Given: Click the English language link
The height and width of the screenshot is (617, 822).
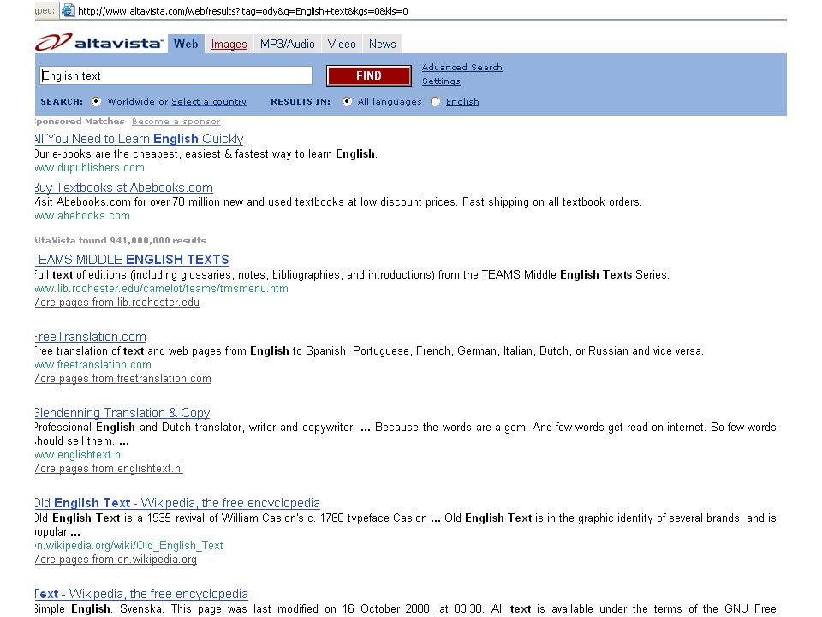Looking at the screenshot, I should tap(462, 101).
